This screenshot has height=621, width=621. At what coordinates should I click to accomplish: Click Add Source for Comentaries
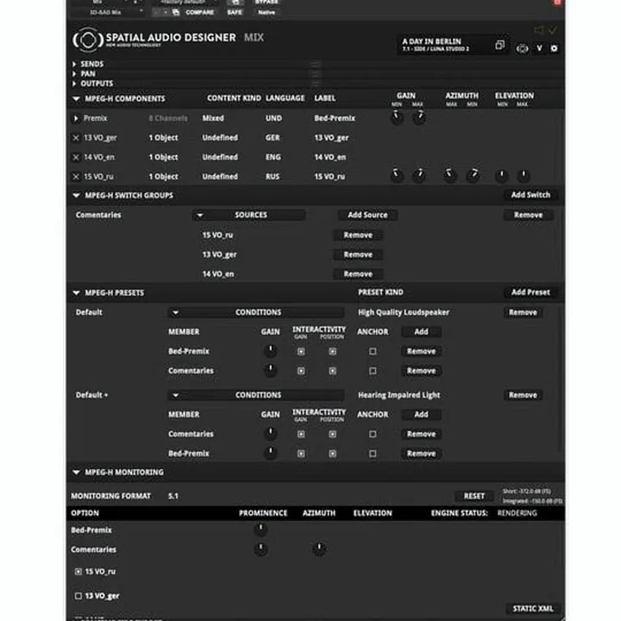367,215
